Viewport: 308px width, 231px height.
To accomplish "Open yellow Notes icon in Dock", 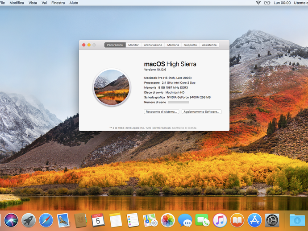I will pyautogui.click(x=116, y=220).
